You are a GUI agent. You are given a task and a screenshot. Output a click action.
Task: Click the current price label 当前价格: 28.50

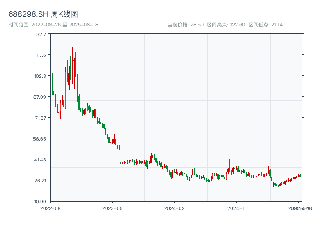click(186, 25)
